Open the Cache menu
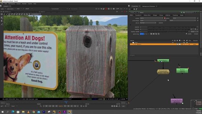Screen dimensions: 202x114 point(30,4)
